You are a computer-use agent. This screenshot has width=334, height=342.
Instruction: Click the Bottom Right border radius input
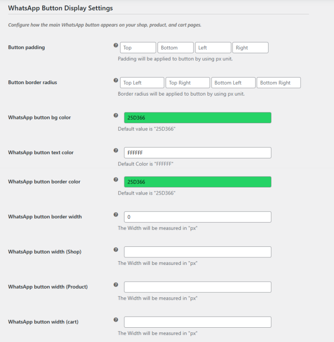point(279,83)
